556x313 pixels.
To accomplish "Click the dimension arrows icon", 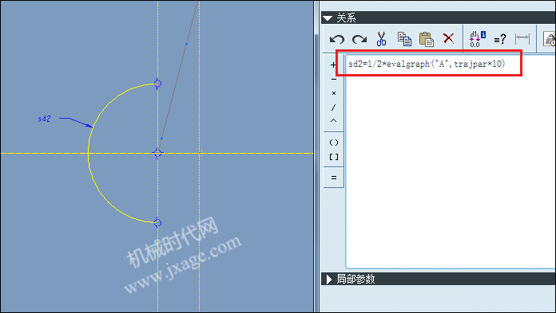I will pyautogui.click(x=522, y=38).
